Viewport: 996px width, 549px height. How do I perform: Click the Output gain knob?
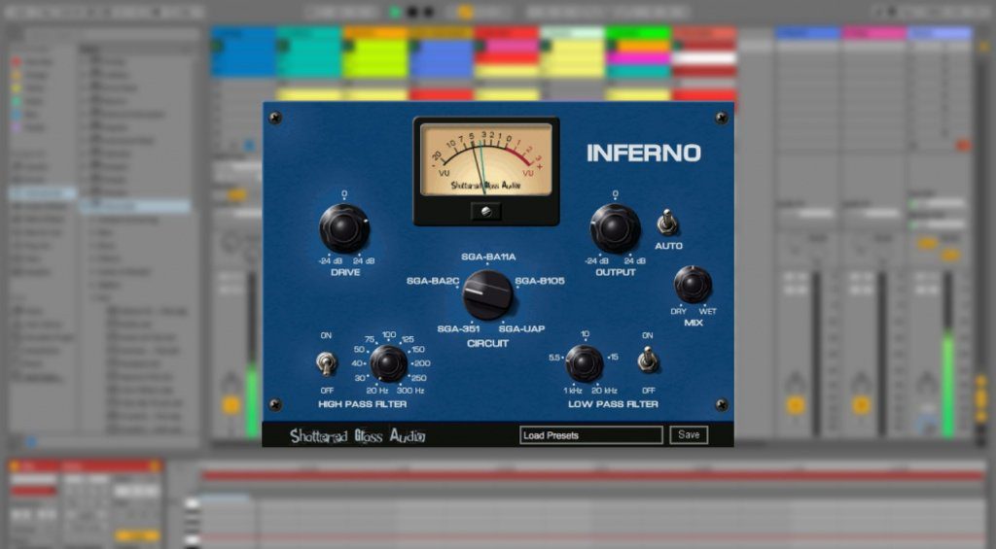(x=615, y=227)
